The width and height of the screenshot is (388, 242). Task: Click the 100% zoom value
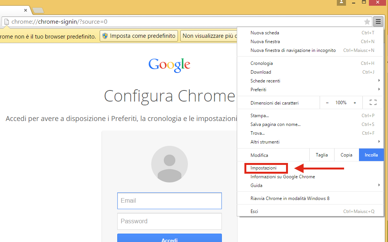(x=341, y=103)
